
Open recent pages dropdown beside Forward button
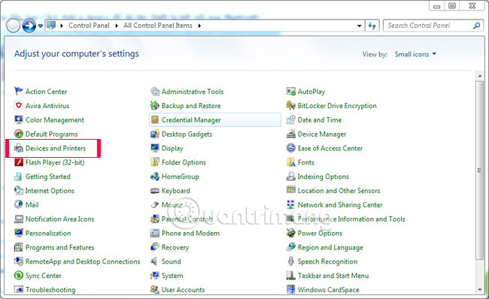[41, 26]
